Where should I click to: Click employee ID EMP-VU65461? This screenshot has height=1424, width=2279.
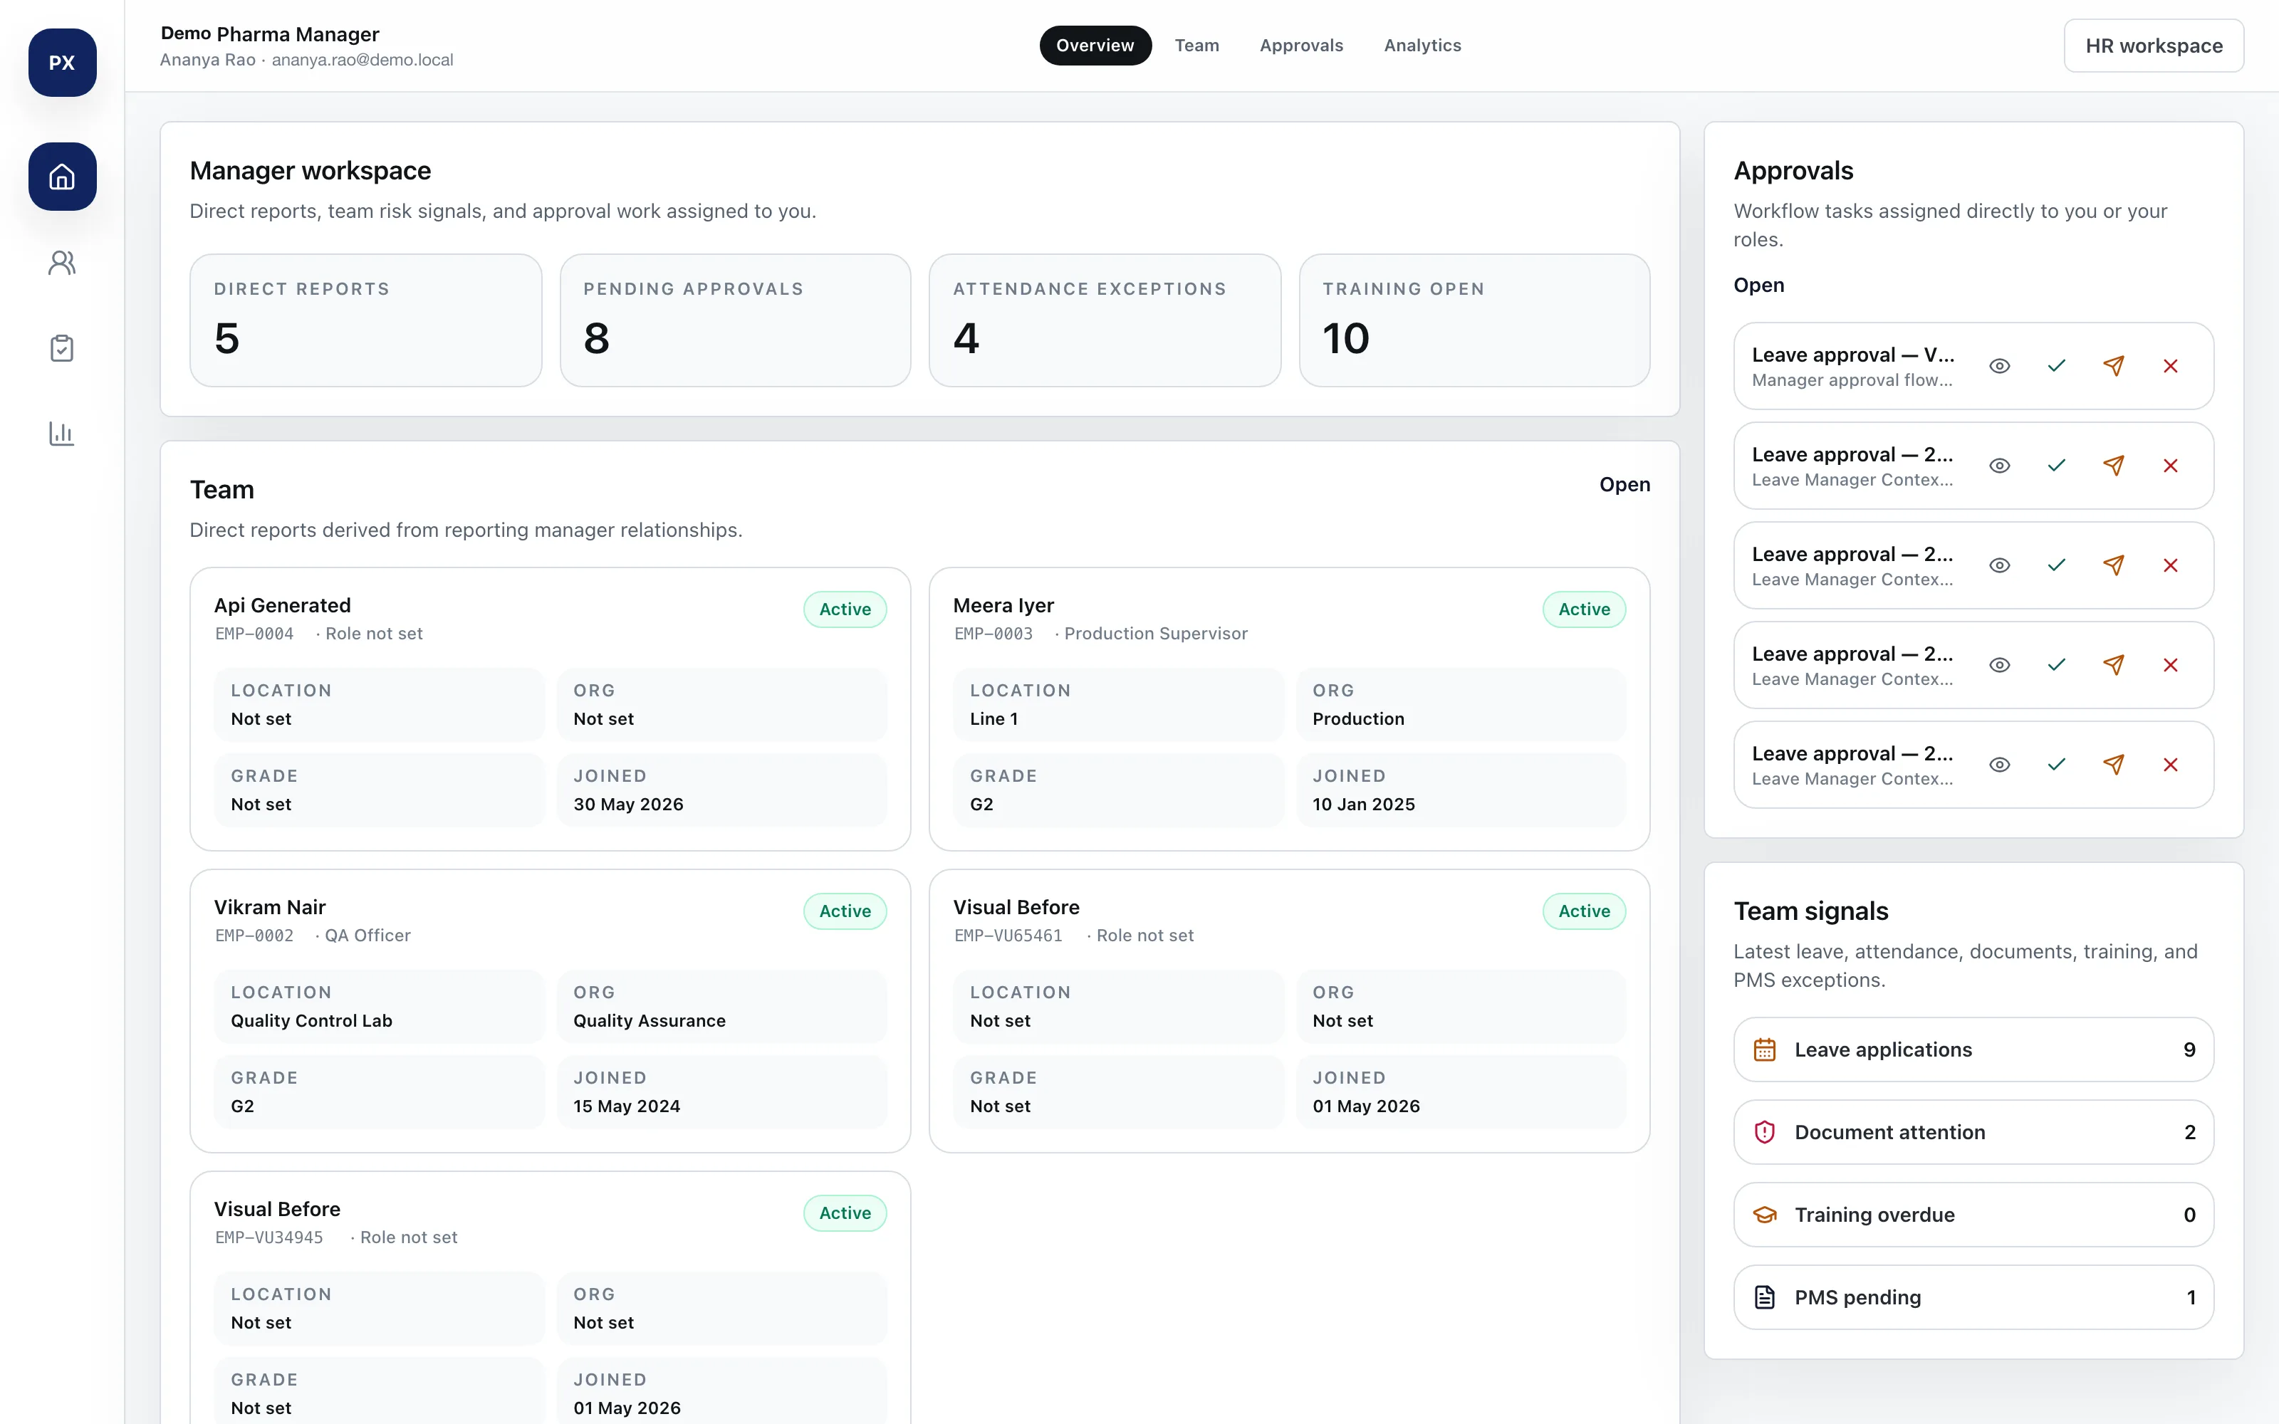pyautogui.click(x=1008, y=935)
